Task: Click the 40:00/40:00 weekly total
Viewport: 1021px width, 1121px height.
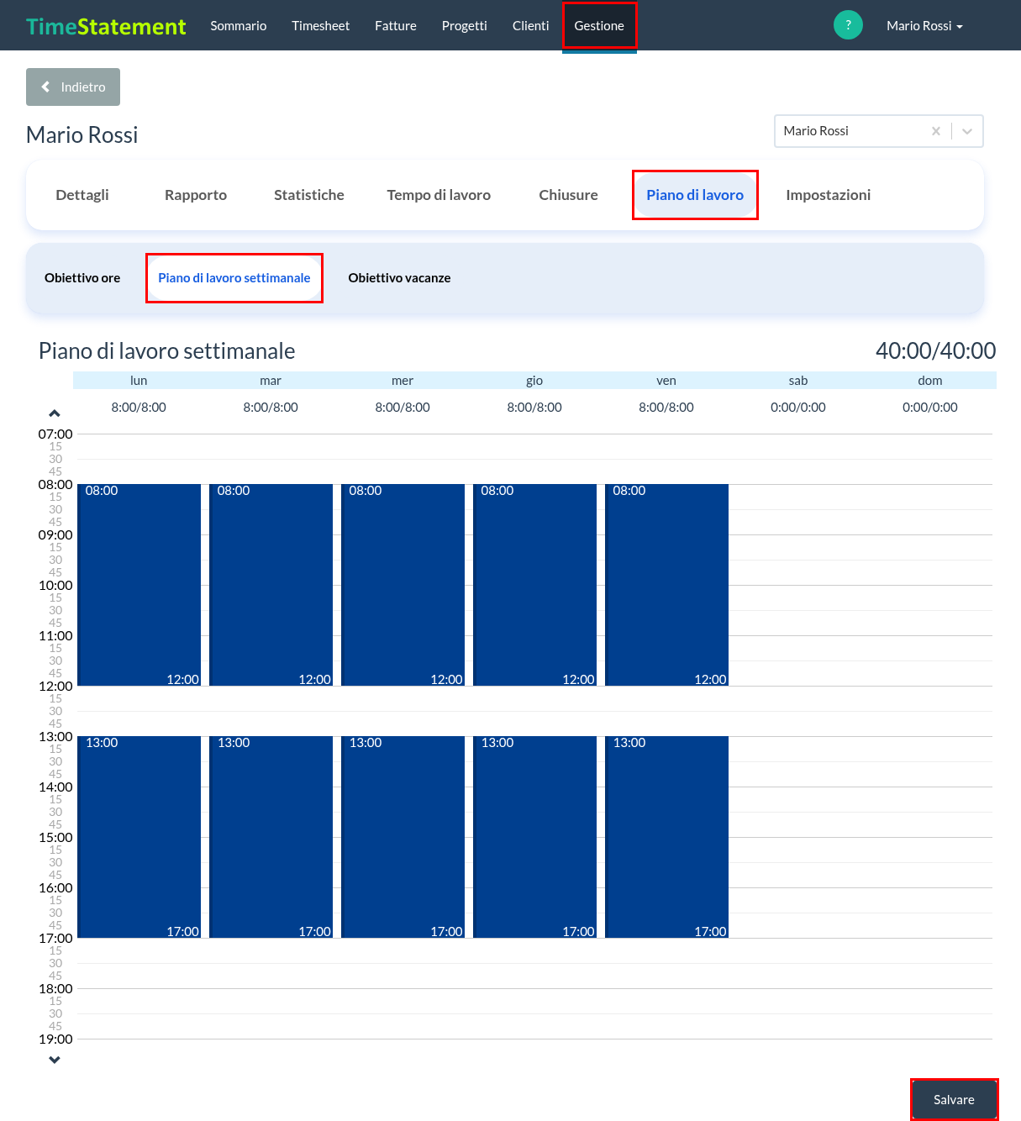Action: click(x=935, y=351)
